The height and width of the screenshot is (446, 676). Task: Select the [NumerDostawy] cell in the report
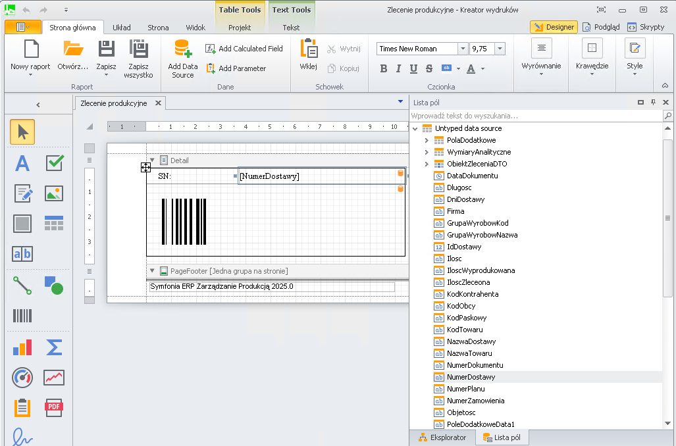tap(322, 176)
